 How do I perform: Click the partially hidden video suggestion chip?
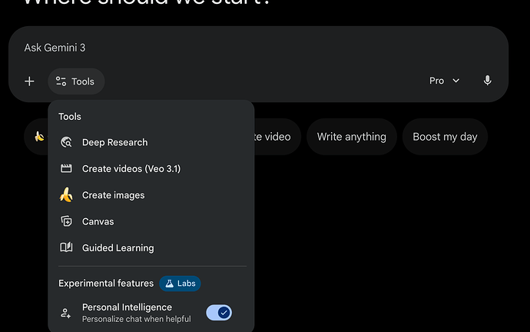coord(277,137)
